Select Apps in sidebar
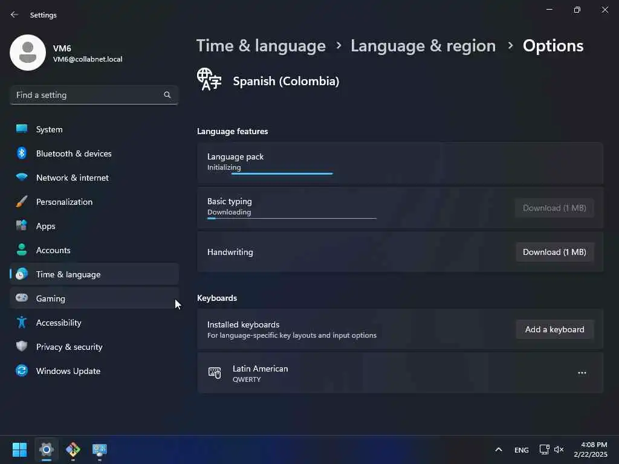This screenshot has height=464, width=619. [x=94, y=226]
